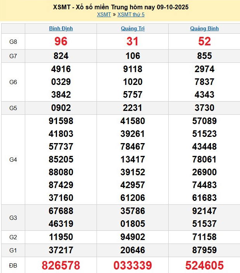The width and height of the screenshot is (240, 273).
Task: Select the ĐB row label
Action: 13,265
